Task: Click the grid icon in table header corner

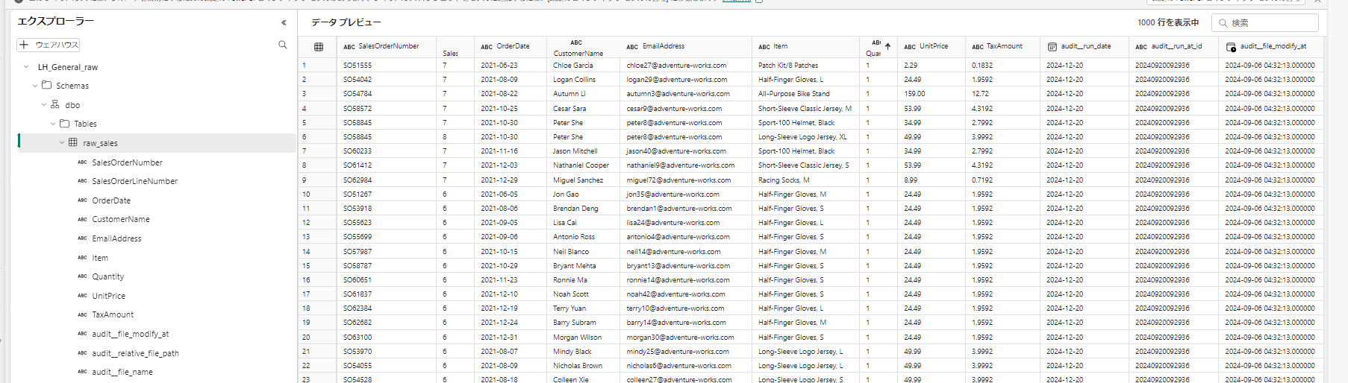Action: [319, 47]
